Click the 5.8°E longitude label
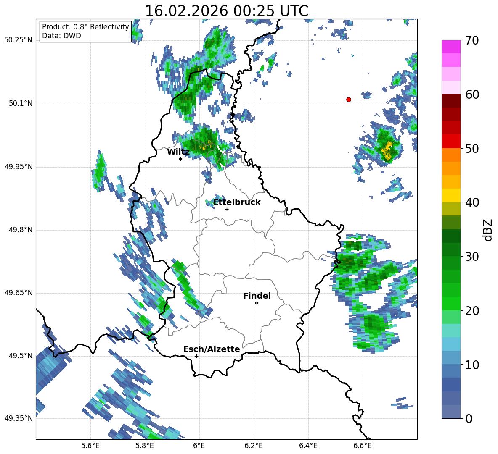Image resolution: width=498 pixels, height=454 pixels. point(145,446)
